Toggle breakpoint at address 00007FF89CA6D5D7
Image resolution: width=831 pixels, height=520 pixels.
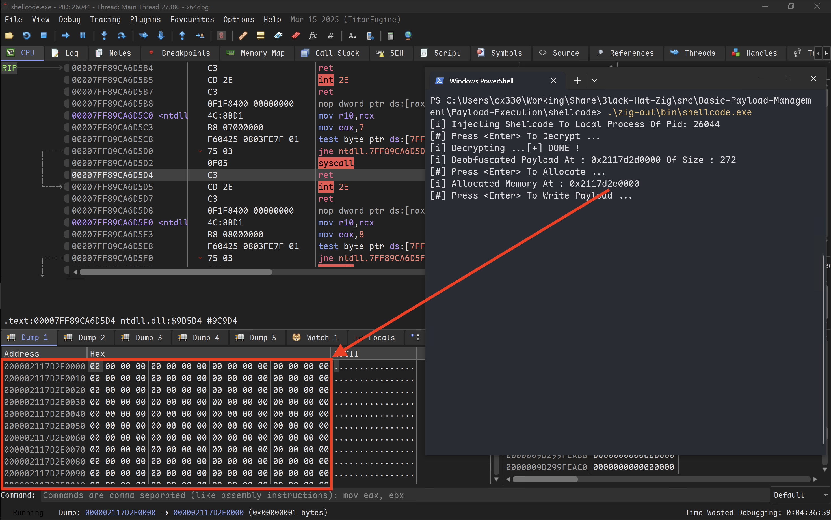67,199
